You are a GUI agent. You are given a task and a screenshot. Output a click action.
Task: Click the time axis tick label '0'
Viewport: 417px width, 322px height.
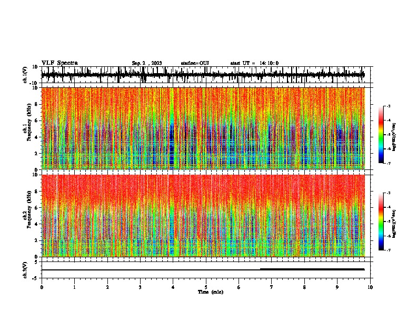[x=42, y=287]
